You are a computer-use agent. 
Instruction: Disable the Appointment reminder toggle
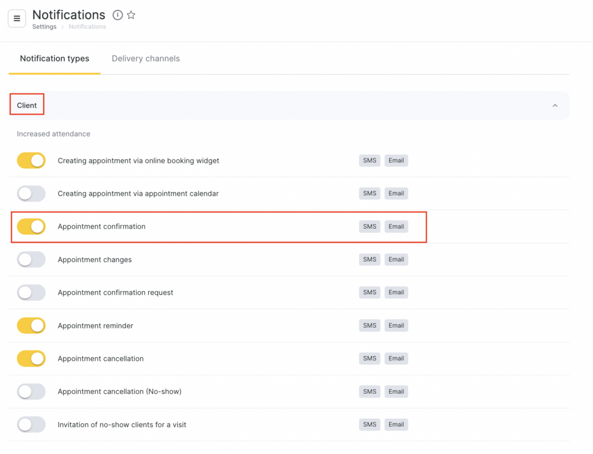tap(31, 325)
